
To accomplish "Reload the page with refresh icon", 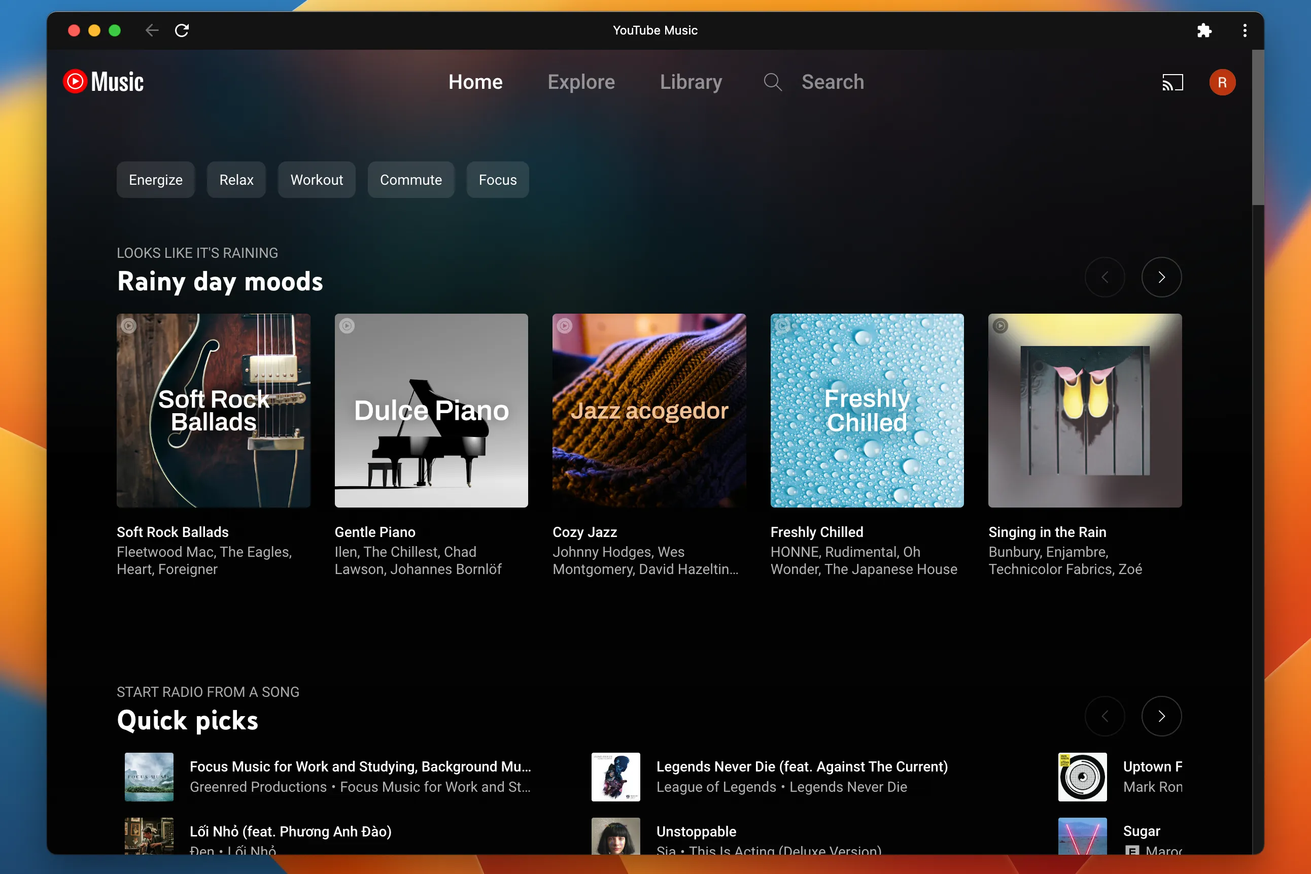I will tap(182, 30).
